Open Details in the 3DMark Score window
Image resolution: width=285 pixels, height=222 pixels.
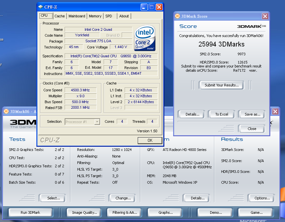[192, 114]
